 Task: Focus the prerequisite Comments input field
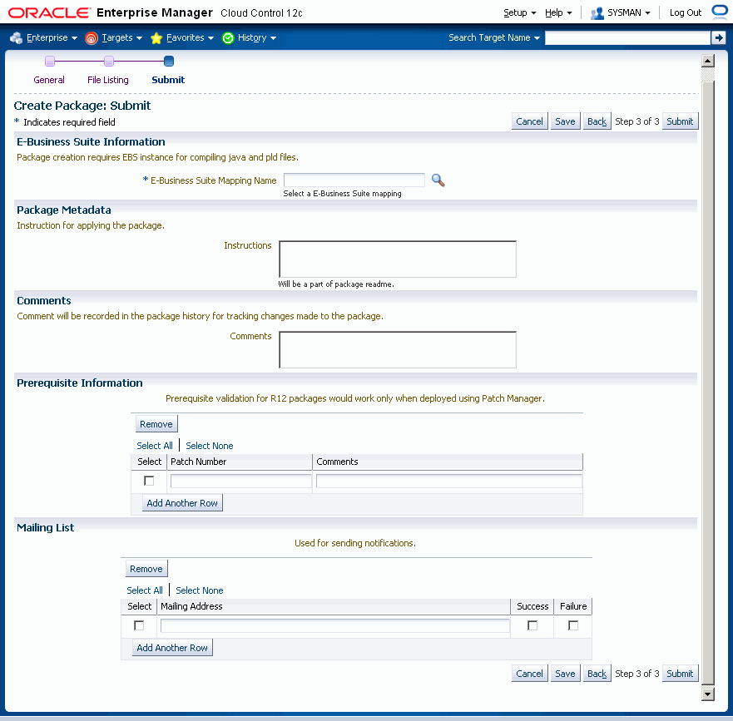449,481
